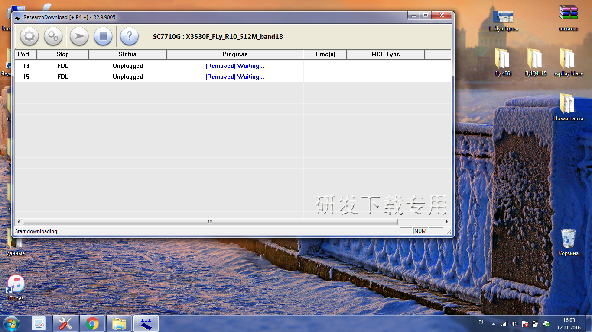Click the Progress column header
The image size is (592, 332).
[235, 54]
